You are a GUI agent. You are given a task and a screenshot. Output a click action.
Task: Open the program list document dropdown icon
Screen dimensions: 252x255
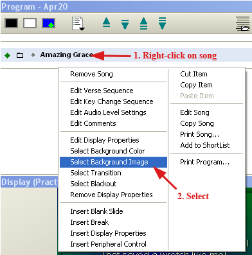[x=78, y=24]
